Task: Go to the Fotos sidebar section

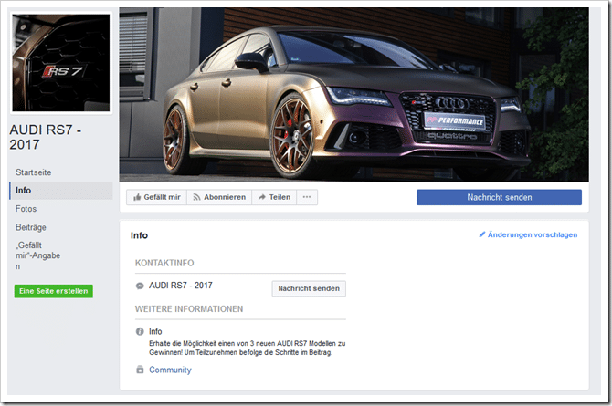Action: tap(26, 209)
